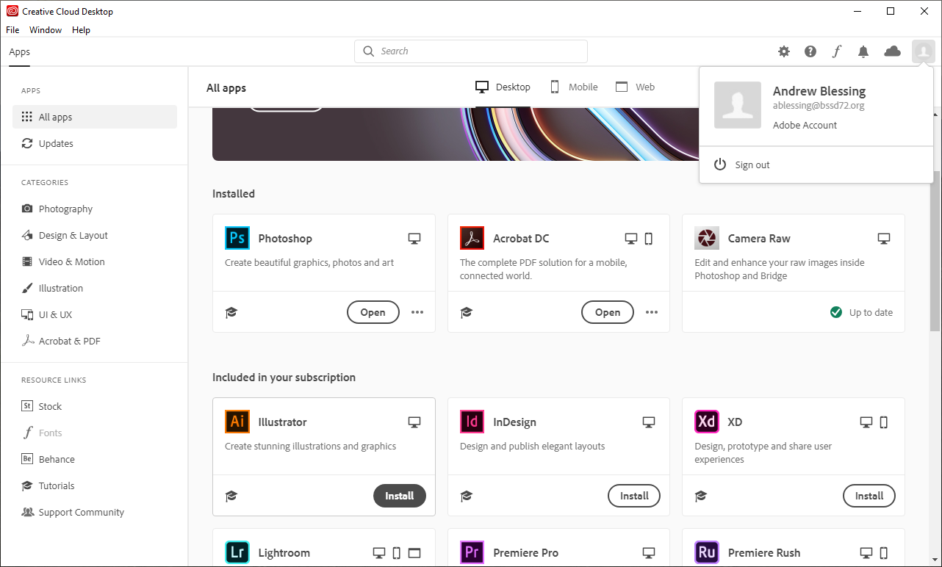Image resolution: width=942 pixels, height=567 pixels.
Task: Open Photoshop tutorials graduation cap icon
Action: [231, 312]
